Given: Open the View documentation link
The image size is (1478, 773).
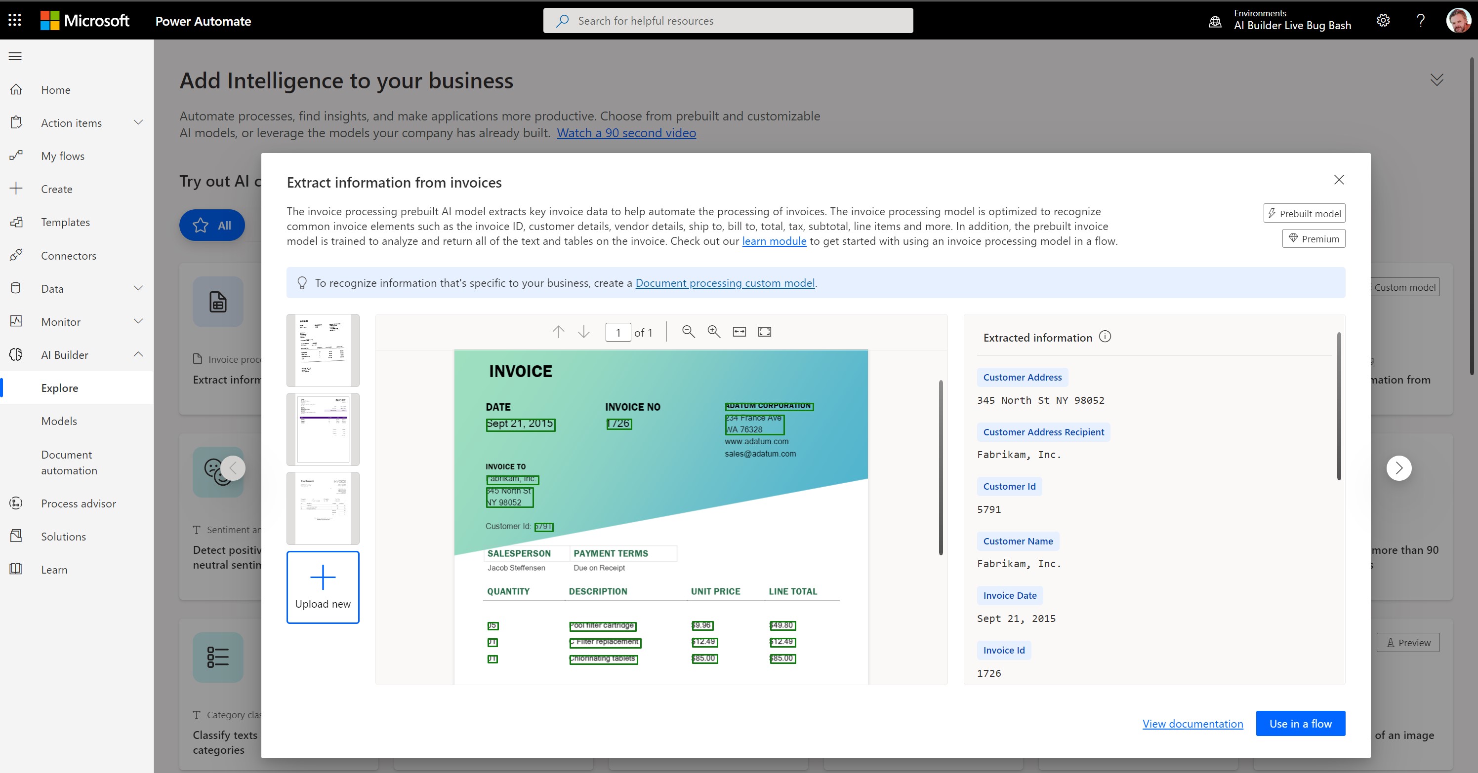Looking at the screenshot, I should tap(1192, 724).
